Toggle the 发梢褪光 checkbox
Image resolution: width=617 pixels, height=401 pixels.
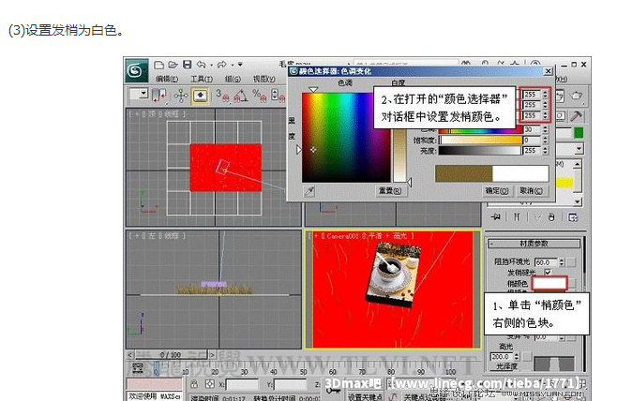[548, 272]
